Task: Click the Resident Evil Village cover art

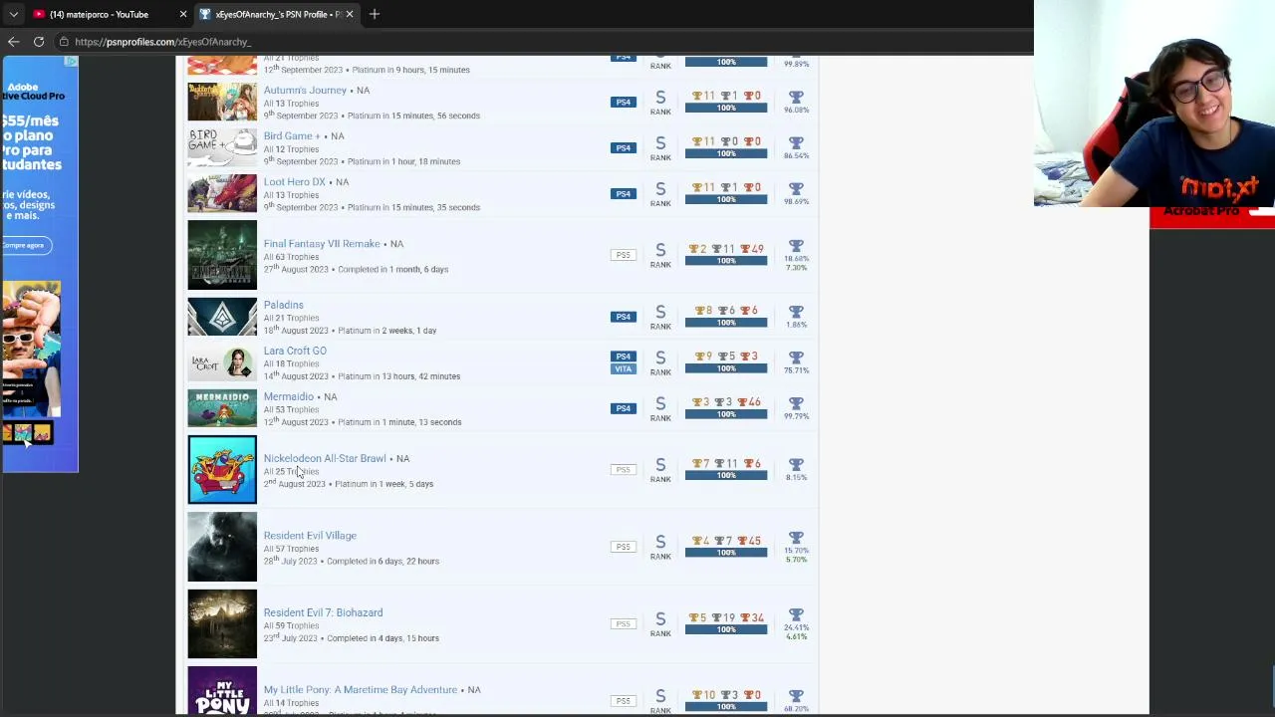Action: pyautogui.click(x=222, y=547)
